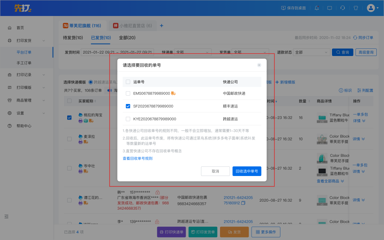
Task: Switch to the 小维尼直营店 shop tab
Action: click(x=132, y=26)
